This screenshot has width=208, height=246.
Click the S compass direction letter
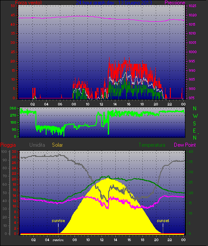(x=195, y=124)
